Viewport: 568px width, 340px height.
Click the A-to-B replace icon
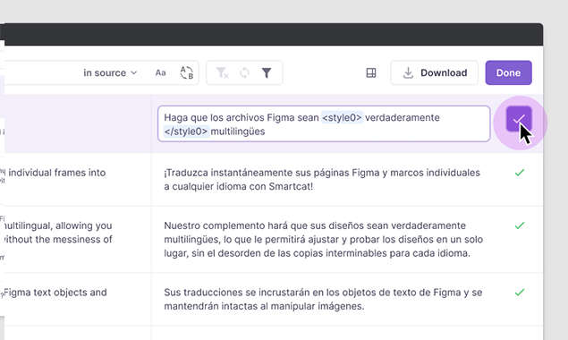[187, 72]
